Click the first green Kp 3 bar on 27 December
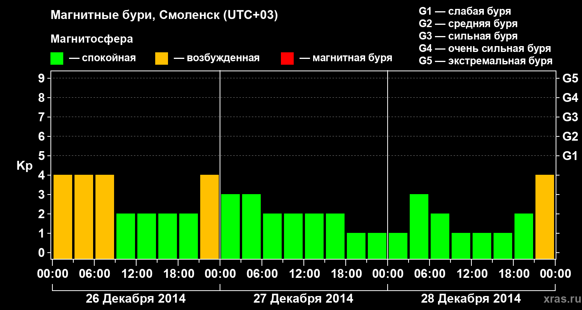Viewport: 582px width, 310px height. (230, 226)
